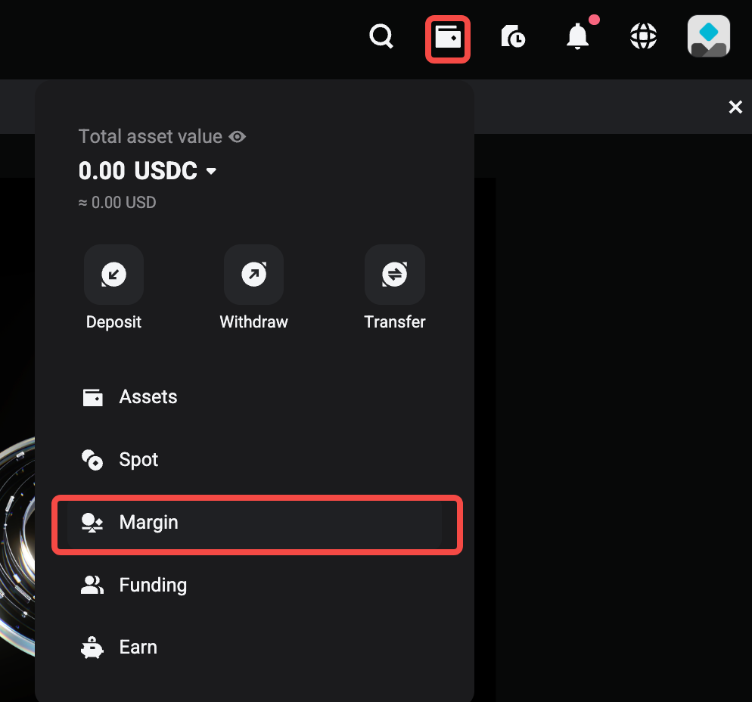
Task: Click the Spot coins icon
Action: 92,460
